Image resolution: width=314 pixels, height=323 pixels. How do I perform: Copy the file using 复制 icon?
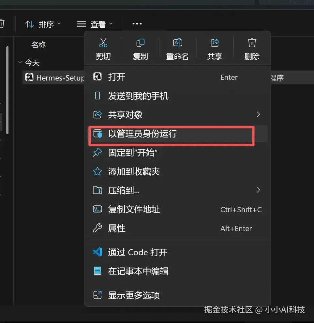click(x=140, y=49)
